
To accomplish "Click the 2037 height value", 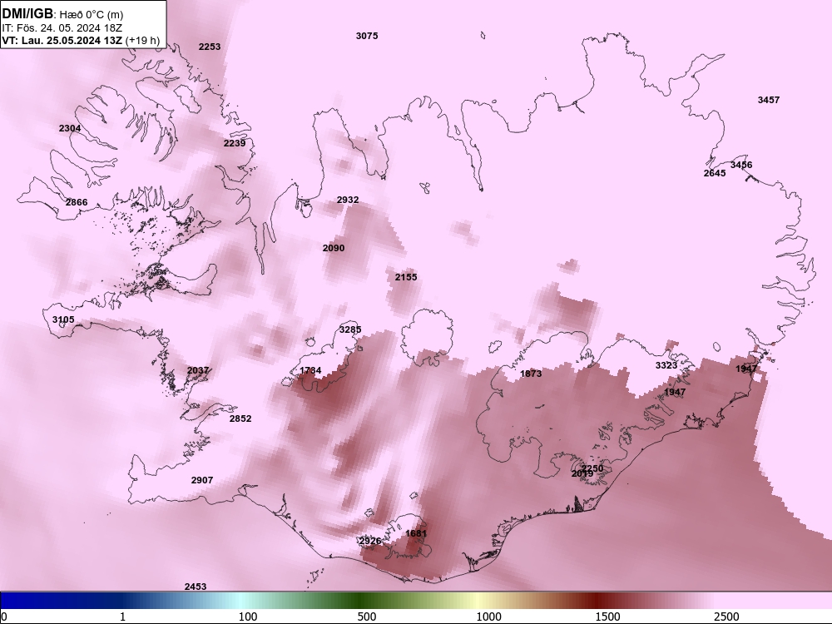I will [x=198, y=370].
